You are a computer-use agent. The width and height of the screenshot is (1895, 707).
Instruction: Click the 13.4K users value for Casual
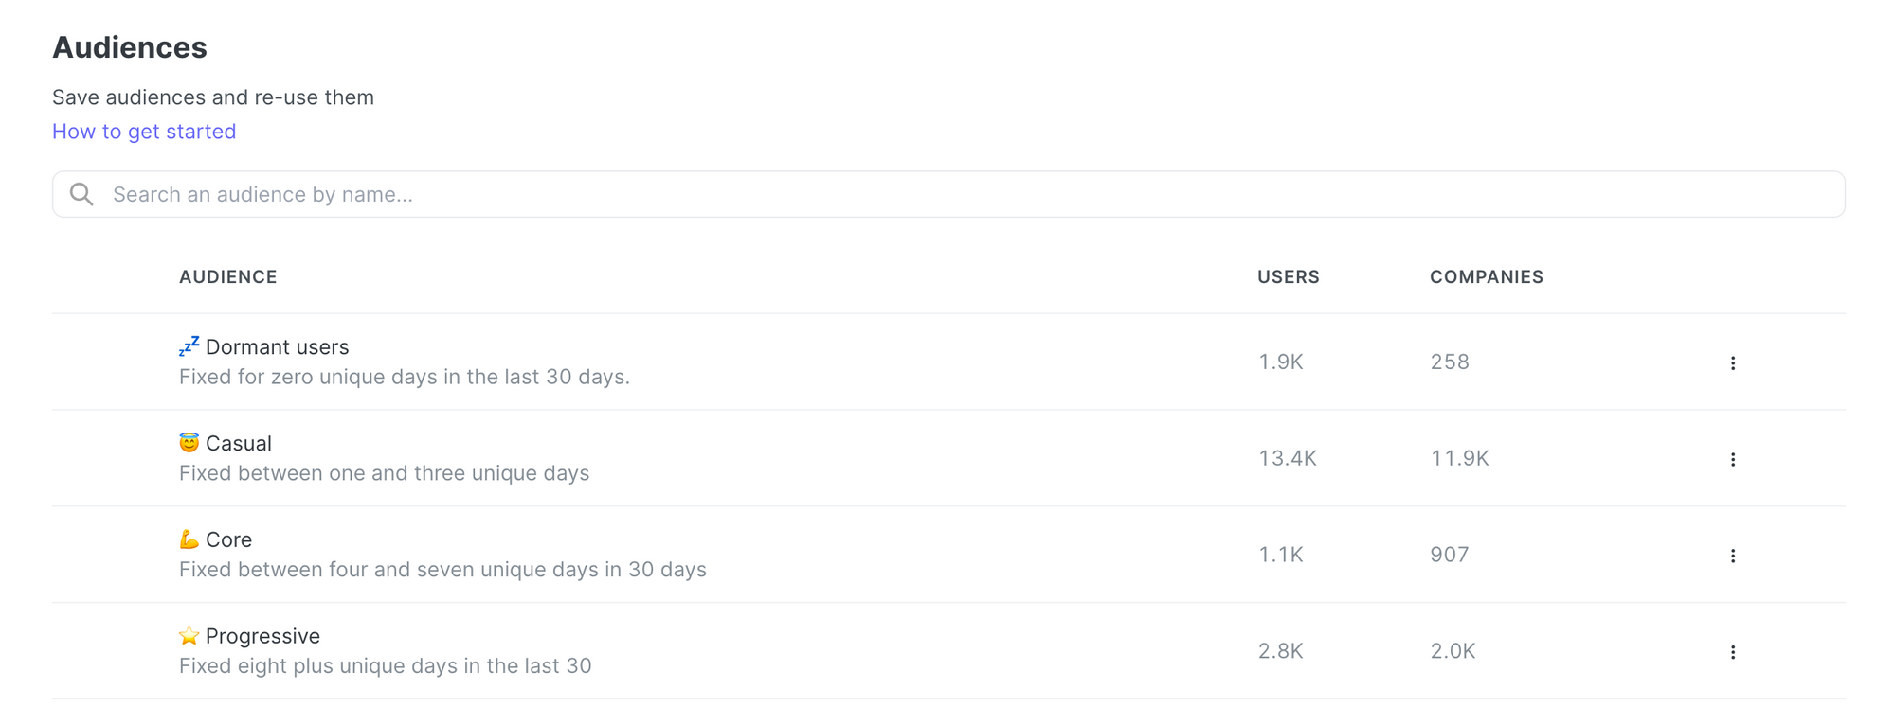click(x=1287, y=459)
